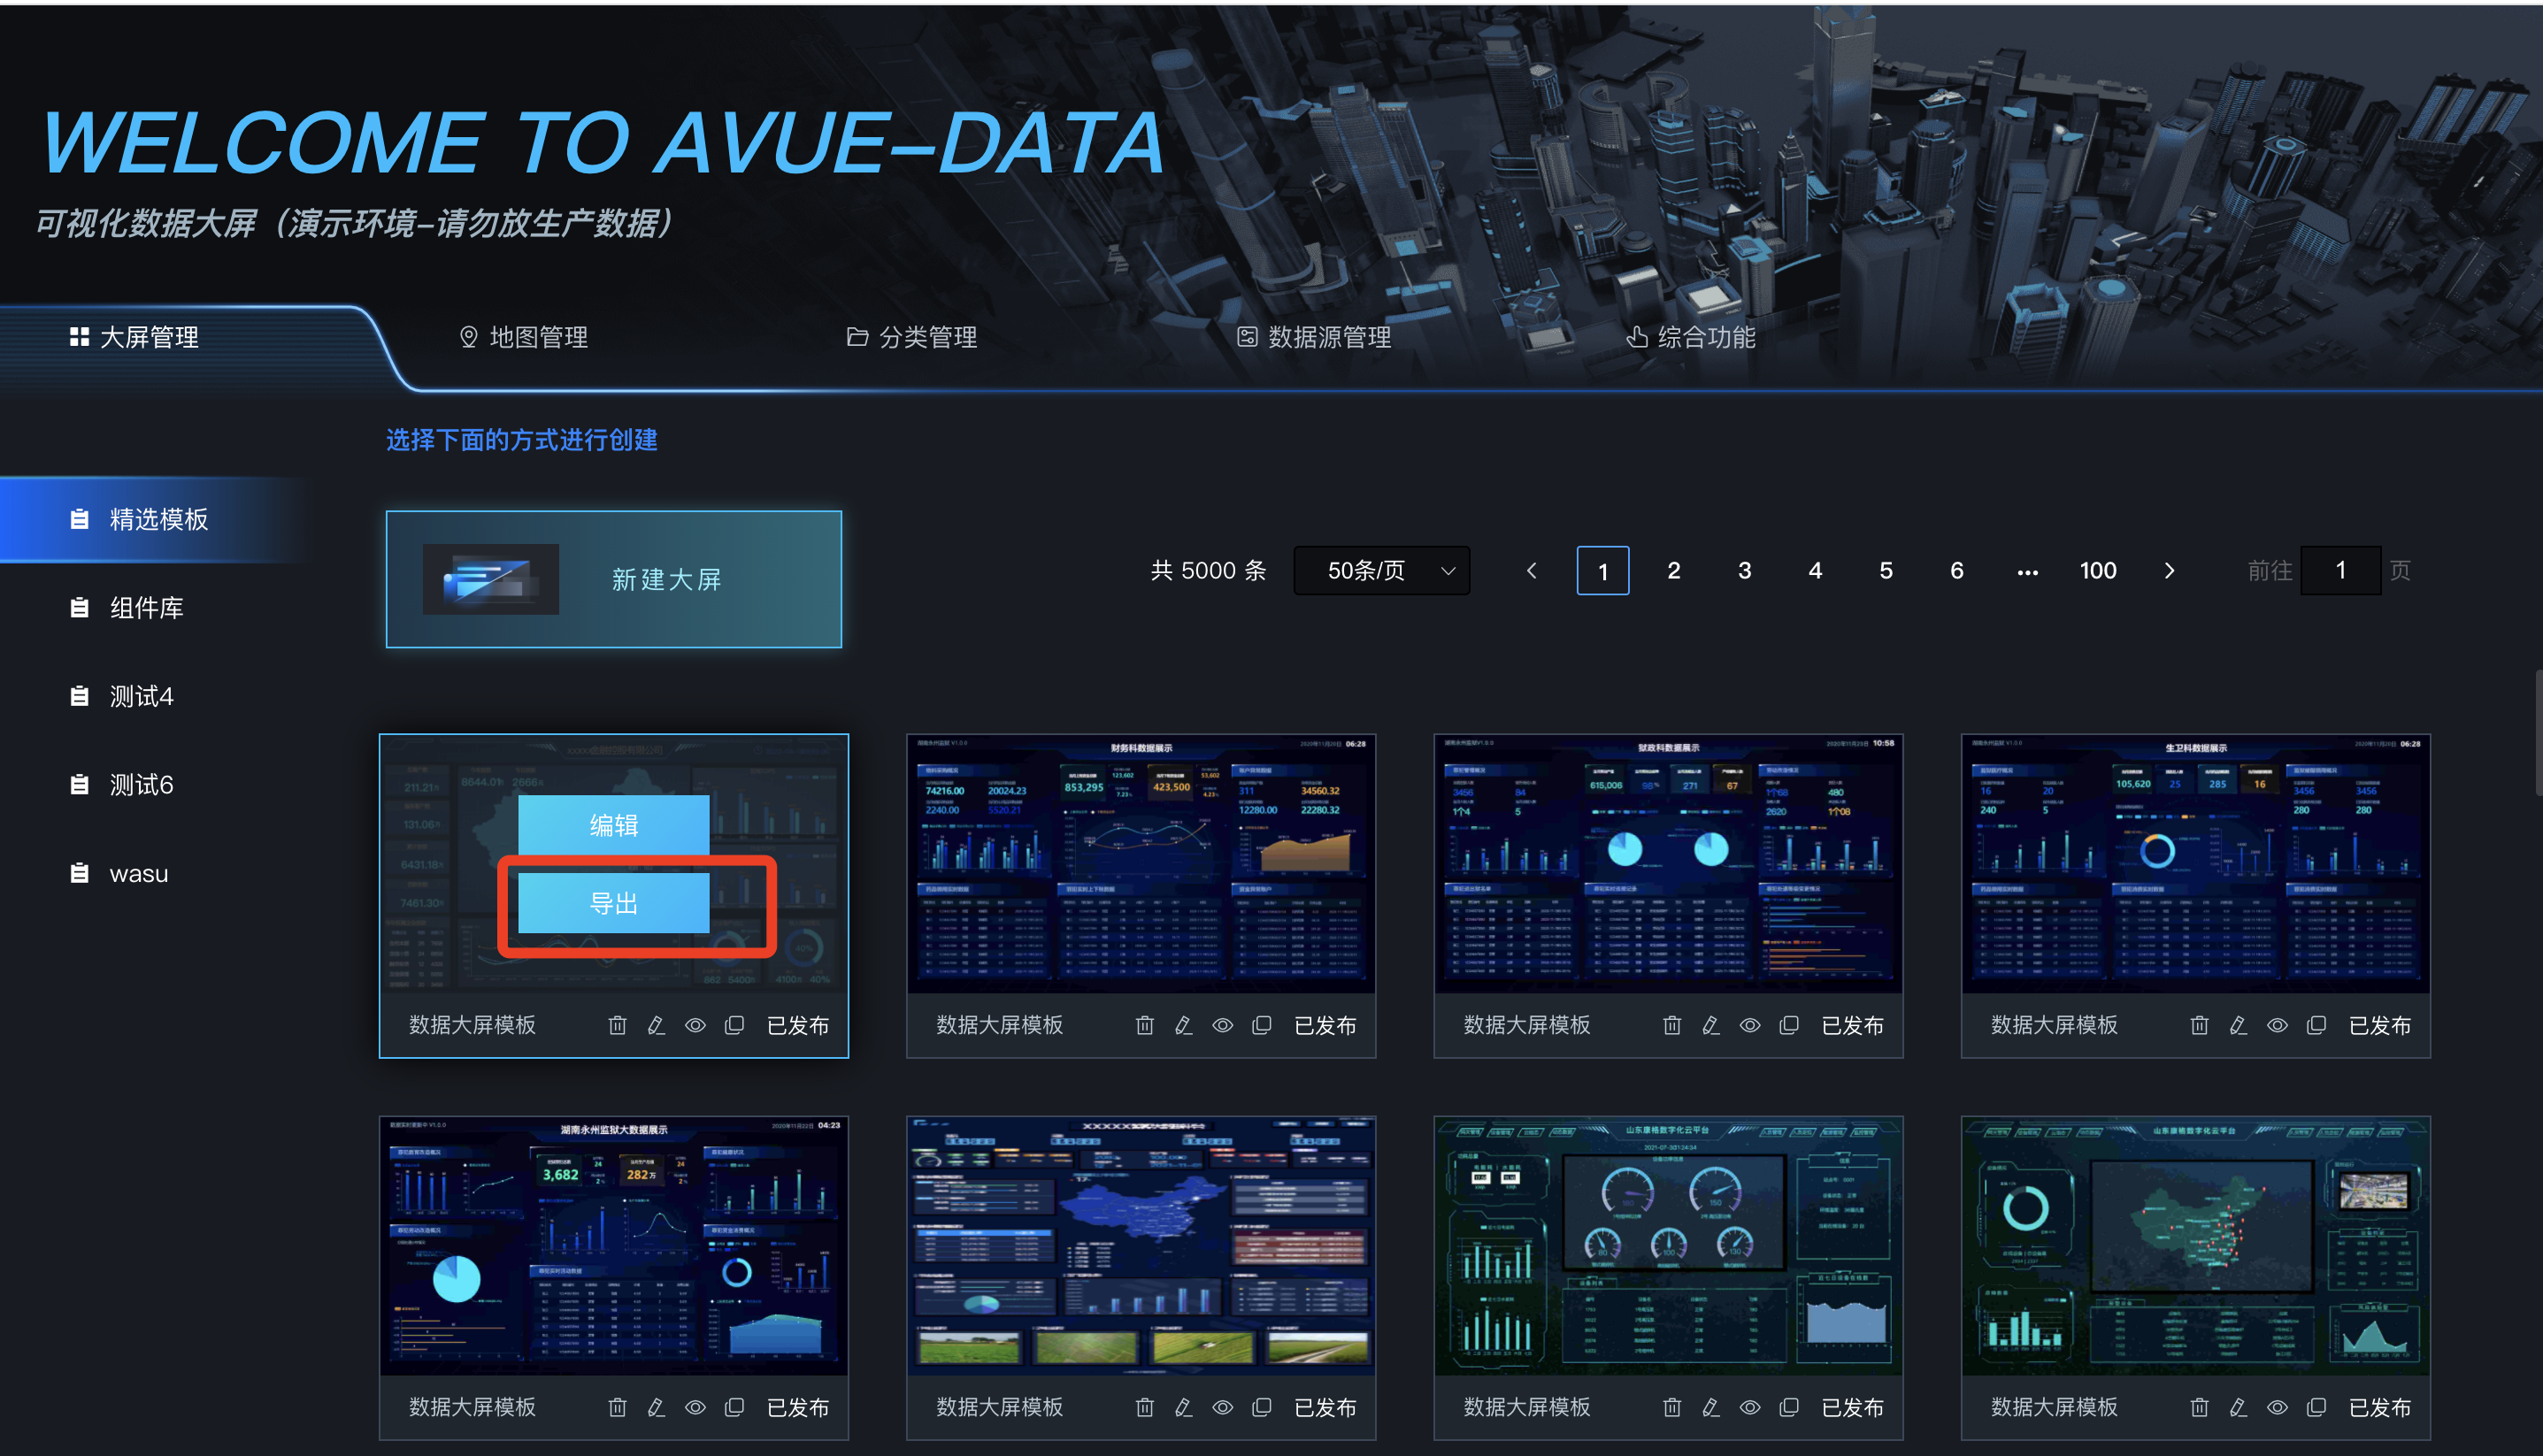Delete the farmland-photos map dashboard card
Screen dimensions: 2543x1456
pyautogui.click(x=1145, y=1407)
